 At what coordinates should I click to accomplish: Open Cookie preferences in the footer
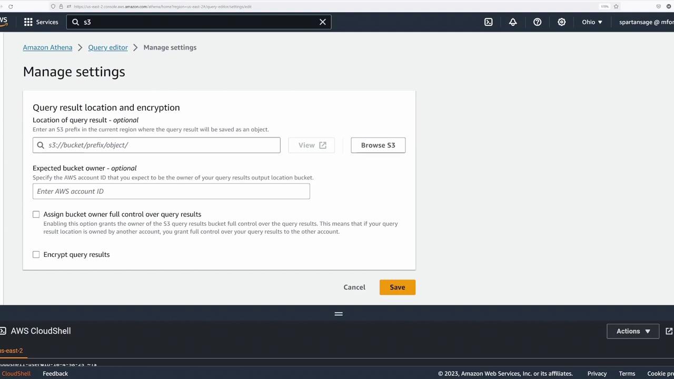[660, 374]
